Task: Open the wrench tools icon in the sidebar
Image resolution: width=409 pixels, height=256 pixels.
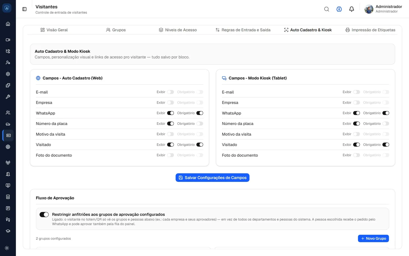Action: [8, 97]
